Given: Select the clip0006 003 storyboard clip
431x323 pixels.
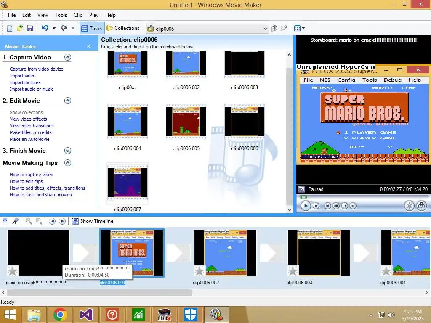Looking at the screenshot, I should pos(319,253).
